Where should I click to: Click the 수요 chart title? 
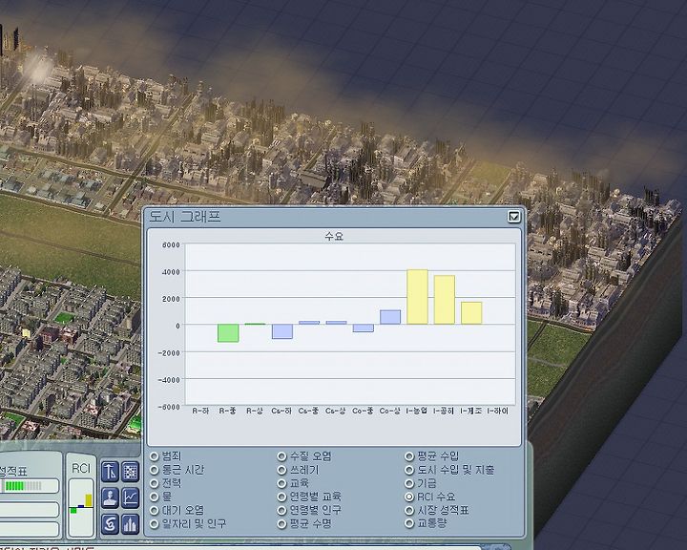coord(334,237)
